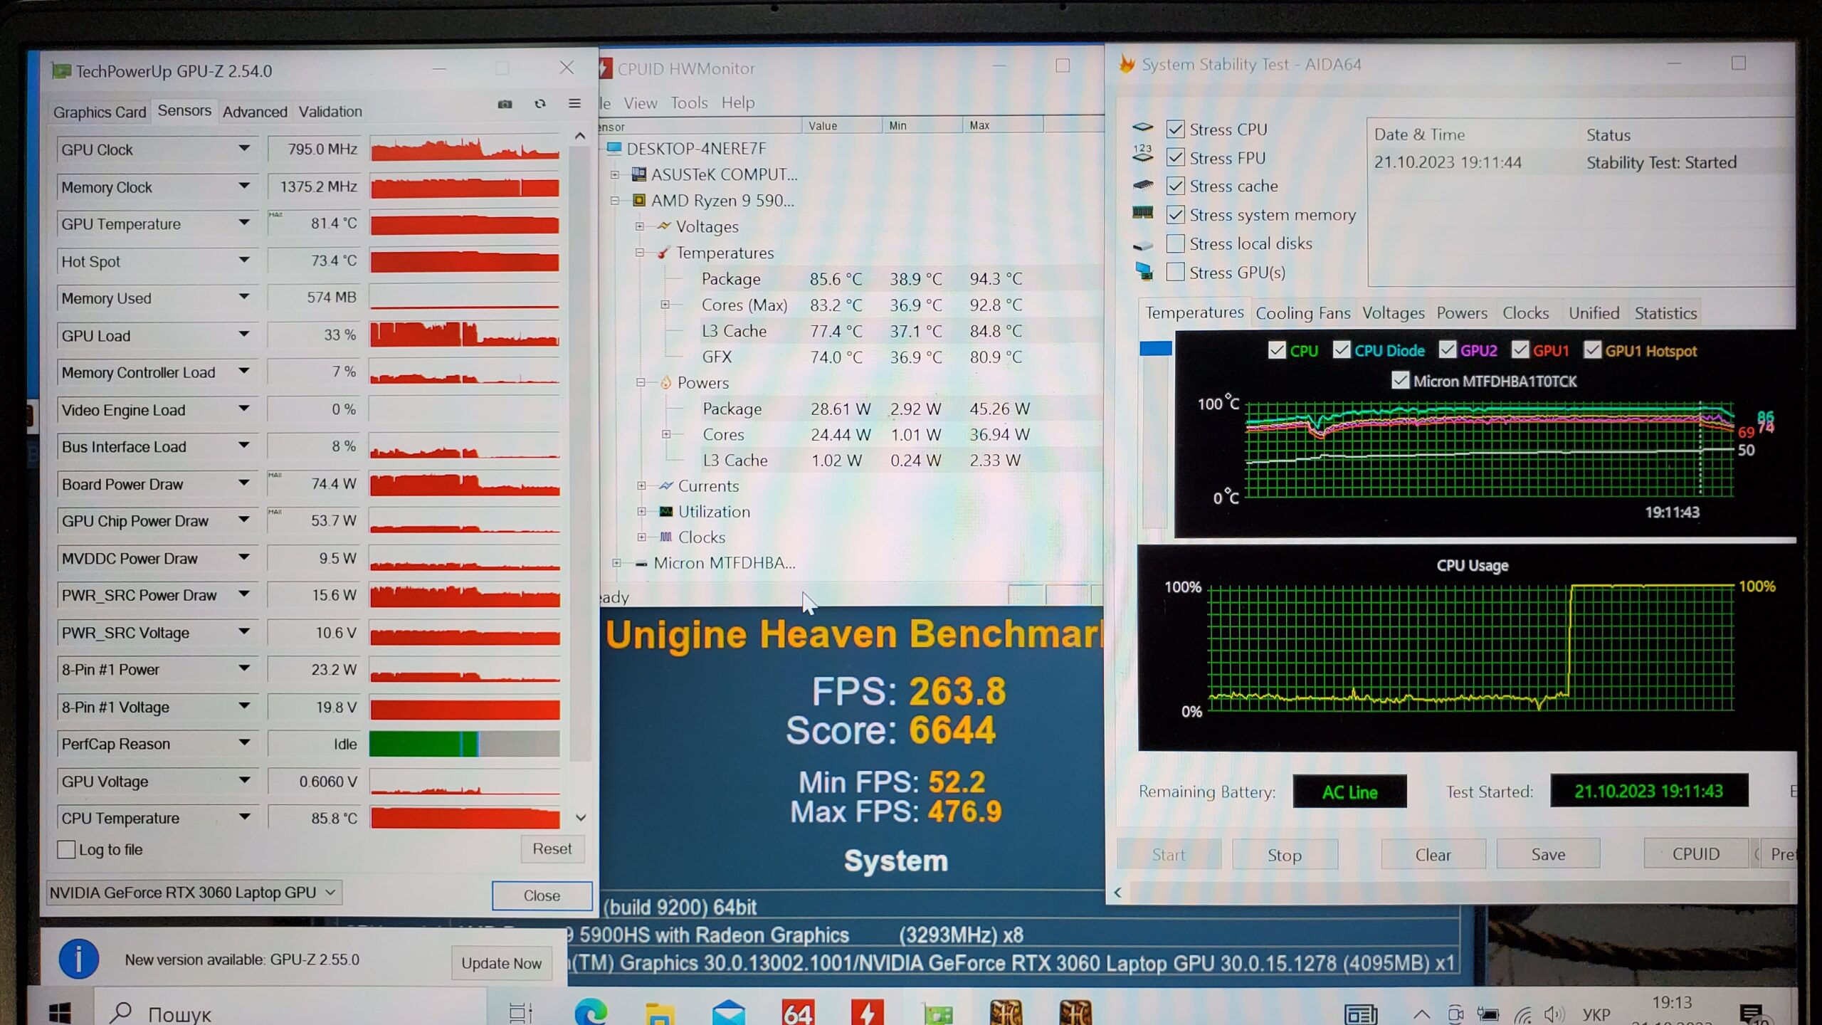Open GPU-Z hamburger menu icon
The height and width of the screenshot is (1025, 1822).
coord(574,104)
